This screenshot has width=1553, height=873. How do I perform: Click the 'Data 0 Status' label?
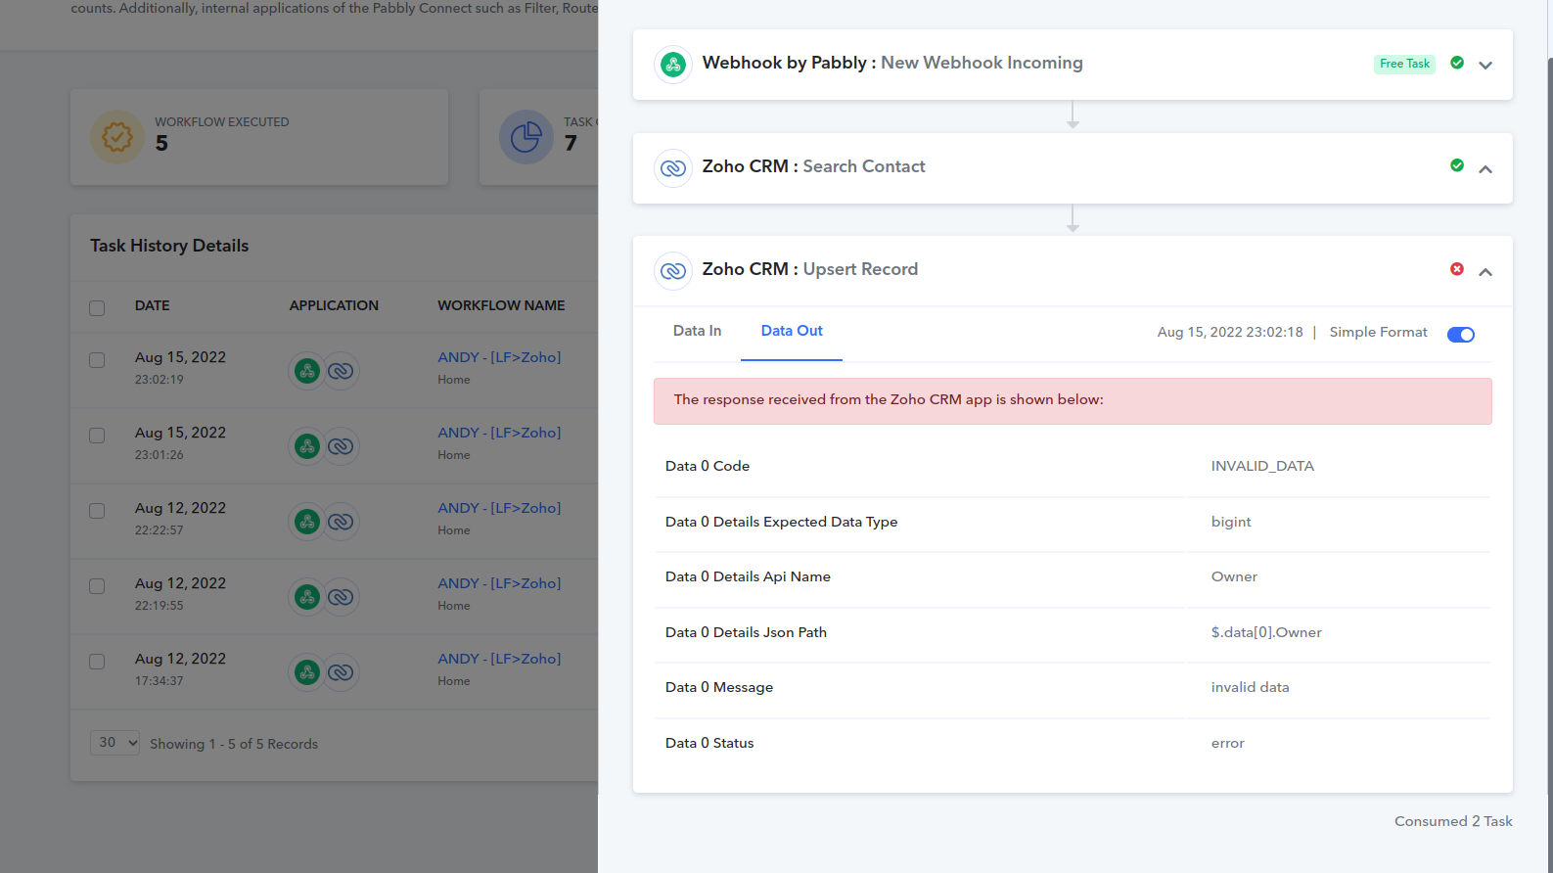pos(709,743)
